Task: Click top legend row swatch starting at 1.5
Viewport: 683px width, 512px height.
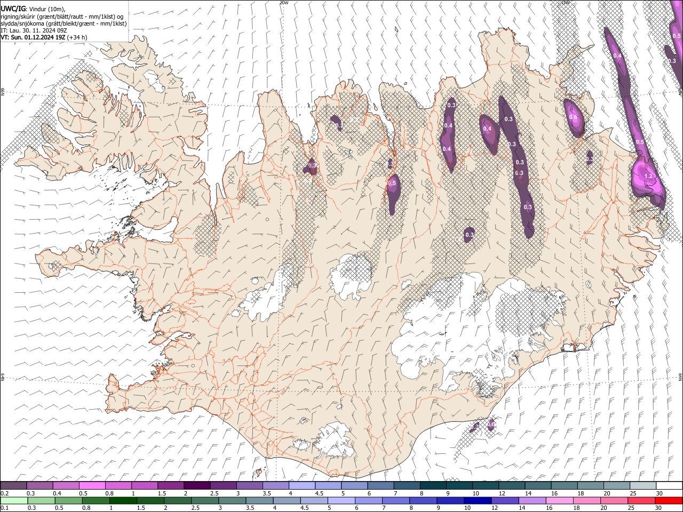Action: (x=171, y=485)
